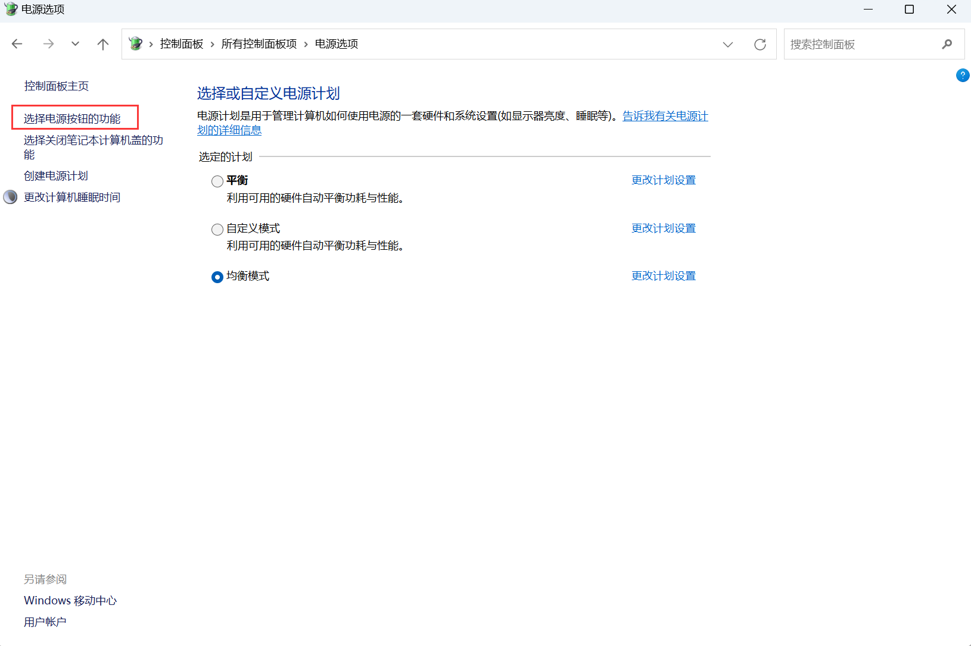Click 更改计划设置 for 均衡模式 plan
Screen dimensions: 971x646
[x=664, y=276]
